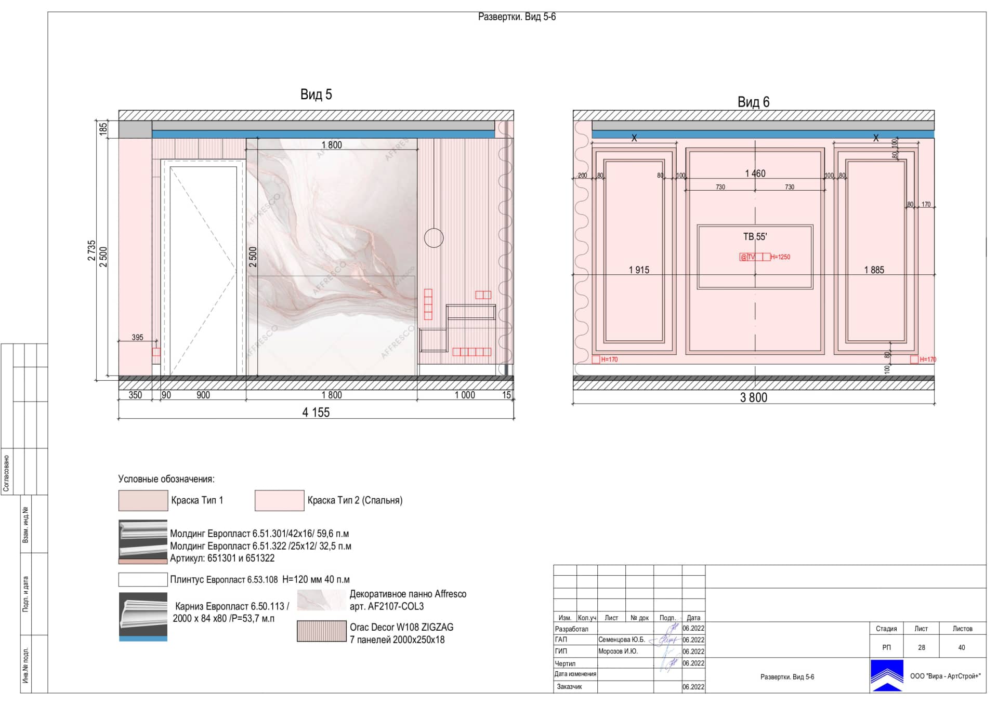Click the '1 885' panel height dimension

coord(874,270)
